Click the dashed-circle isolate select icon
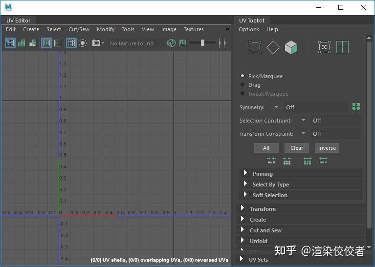This screenshot has height=267, width=375. (83, 43)
